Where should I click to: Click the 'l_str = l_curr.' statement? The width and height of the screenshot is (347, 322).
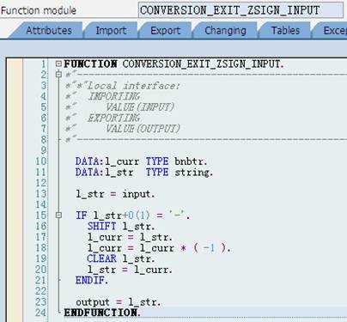(130, 270)
